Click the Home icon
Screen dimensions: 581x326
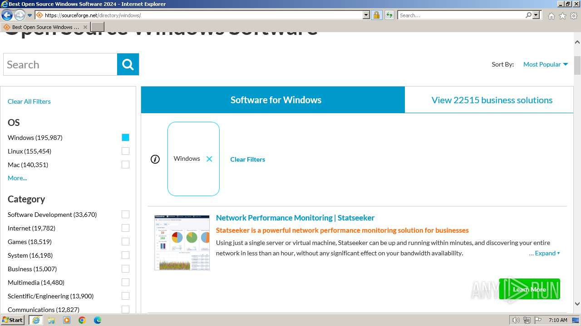(x=551, y=16)
